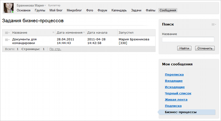
Task: Open the Поиск panel settings icon
Action: (x=214, y=25)
